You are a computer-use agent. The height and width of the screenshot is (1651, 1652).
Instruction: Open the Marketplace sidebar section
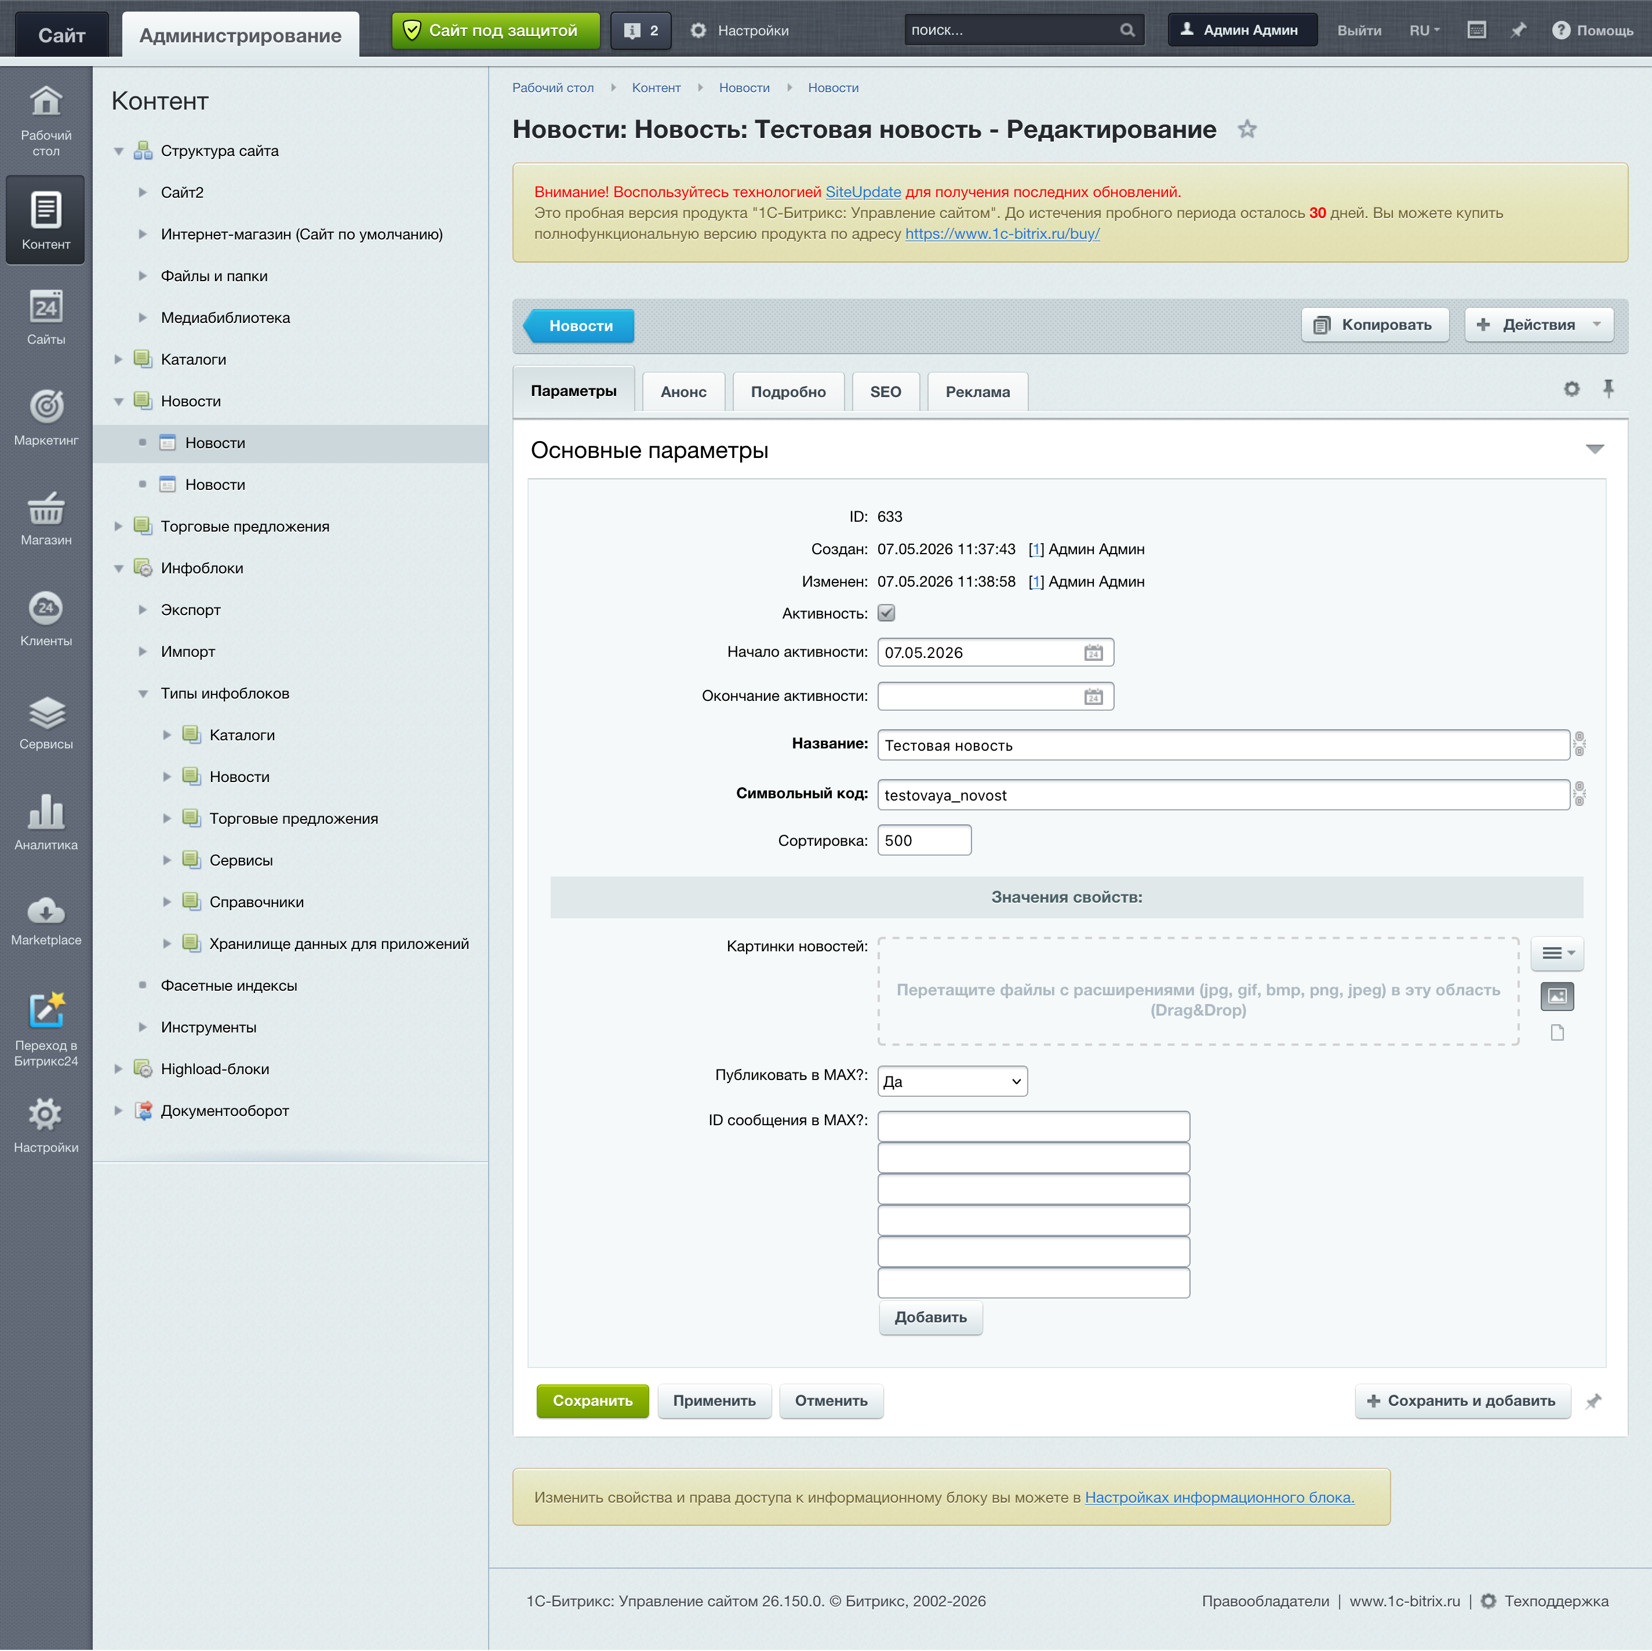click(46, 921)
